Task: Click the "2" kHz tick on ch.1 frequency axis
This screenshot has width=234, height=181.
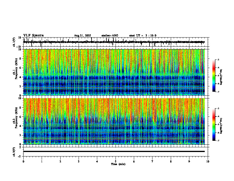Action: [x=20, y=86]
